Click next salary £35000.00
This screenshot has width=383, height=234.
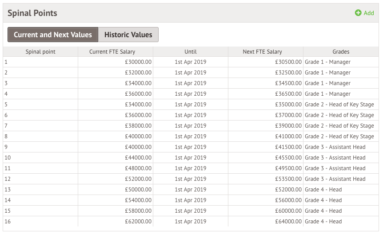[x=288, y=105]
